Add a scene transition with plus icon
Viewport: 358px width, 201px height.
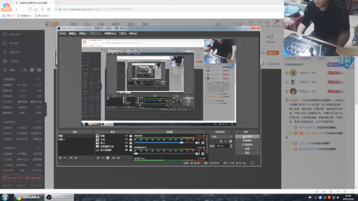[x=221, y=141]
